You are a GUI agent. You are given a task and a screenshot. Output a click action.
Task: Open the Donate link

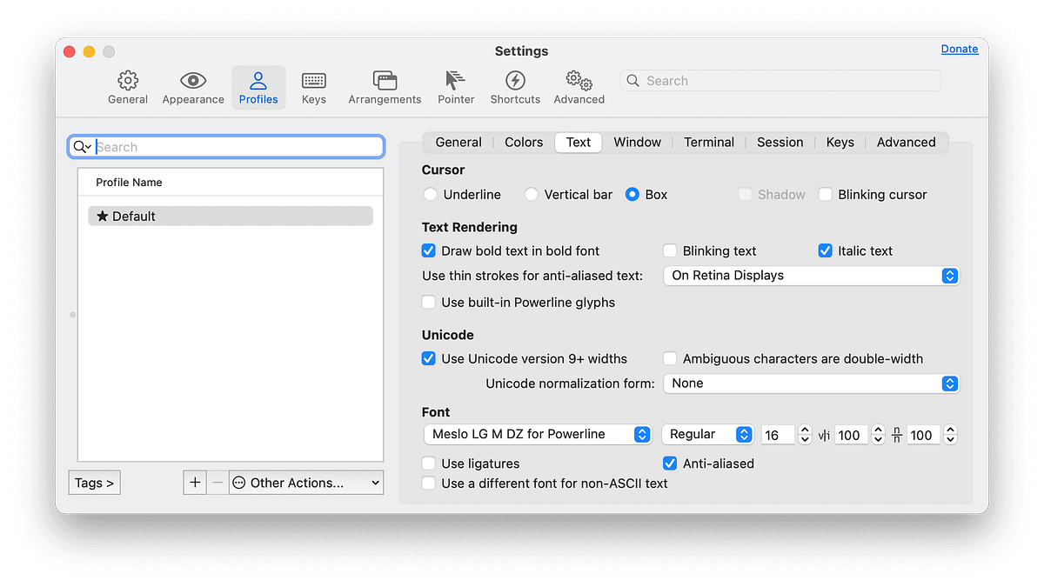pos(959,49)
